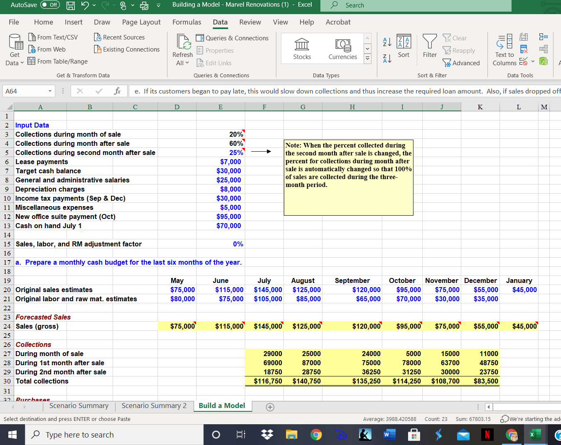The height and width of the screenshot is (445, 561).
Task: Open the File menu
Action: pyautogui.click(x=14, y=22)
